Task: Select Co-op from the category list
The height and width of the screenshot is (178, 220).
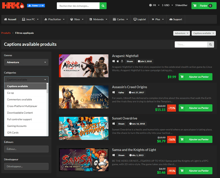Action: tap(11, 93)
